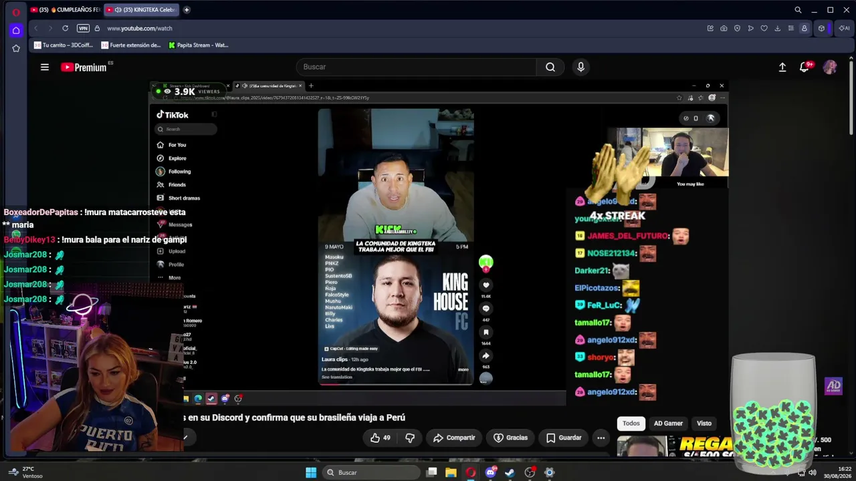Viewport: 856px width, 481px height.
Task: Click the TikTok share arrow icon
Action: tap(486, 356)
